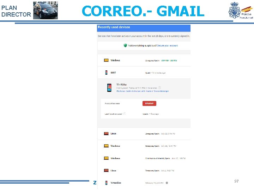Screen dimensions: 254x190
Task: Open the Linux device from July 22
Action: (x=113, y=134)
